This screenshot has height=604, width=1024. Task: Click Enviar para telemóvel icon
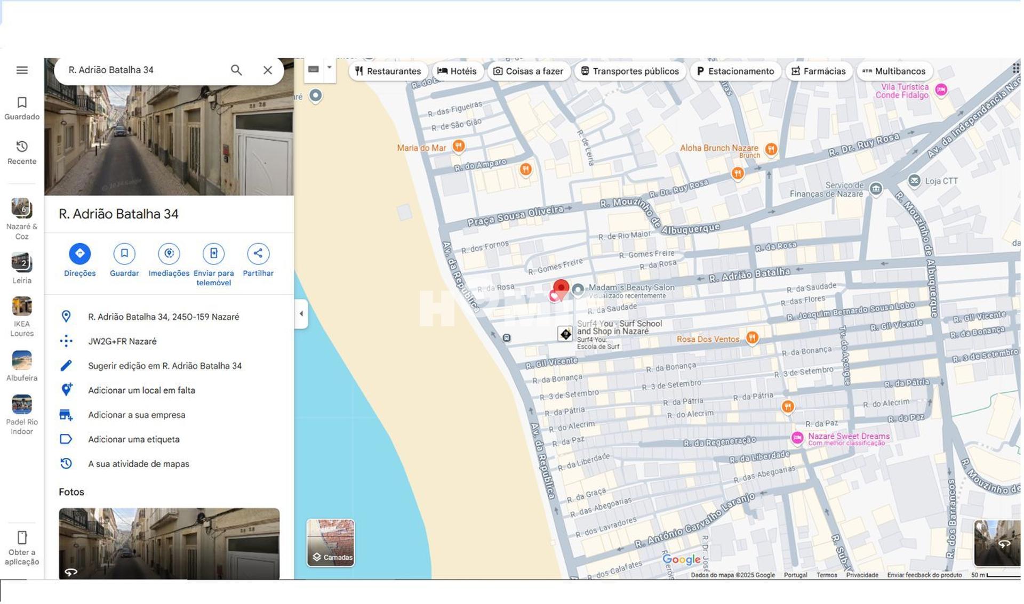coord(213,254)
